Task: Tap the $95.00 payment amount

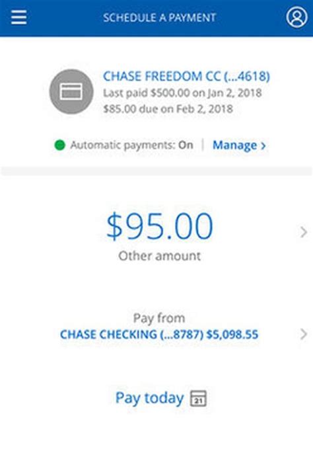Action: (x=160, y=226)
